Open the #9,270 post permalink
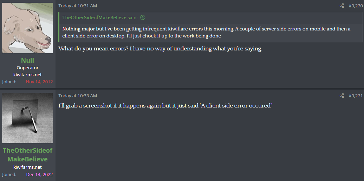The height and width of the screenshot is (181, 364). click(356, 6)
